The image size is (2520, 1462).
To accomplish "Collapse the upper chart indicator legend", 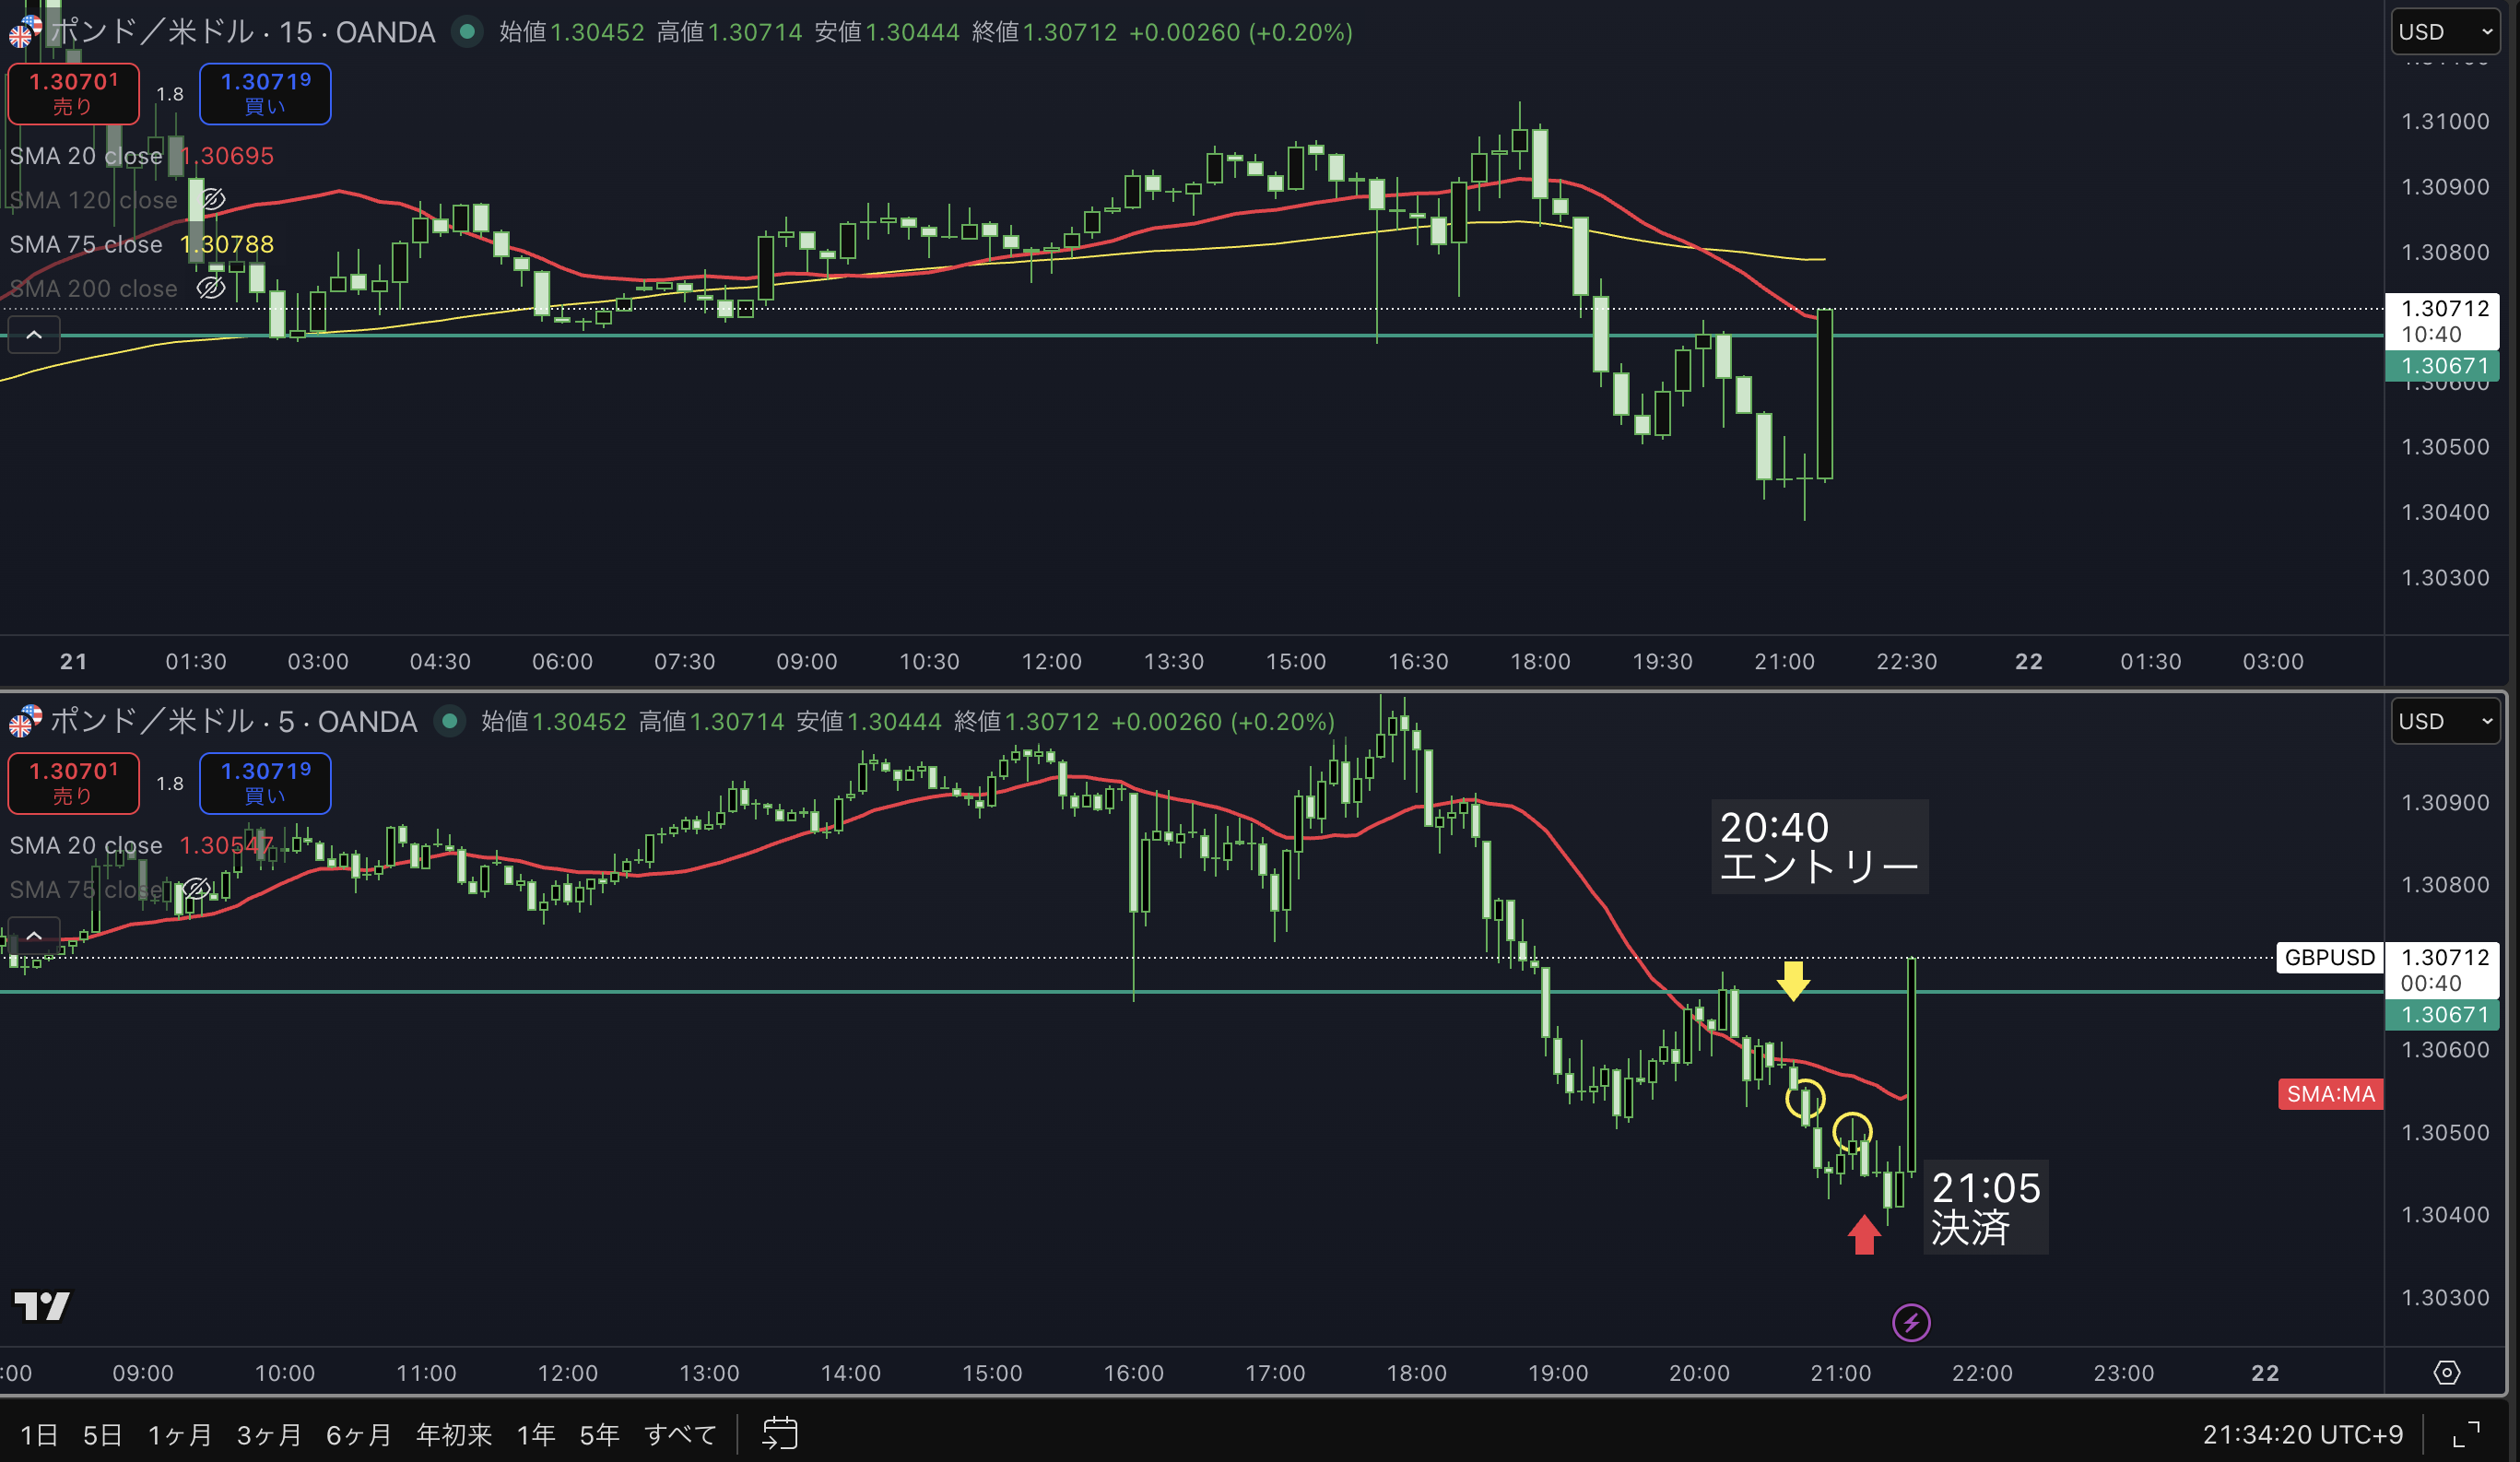I will (34, 335).
